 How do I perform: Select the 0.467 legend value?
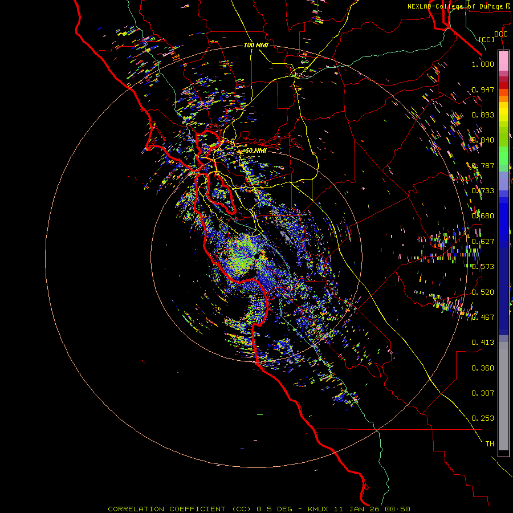[x=483, y=317]
